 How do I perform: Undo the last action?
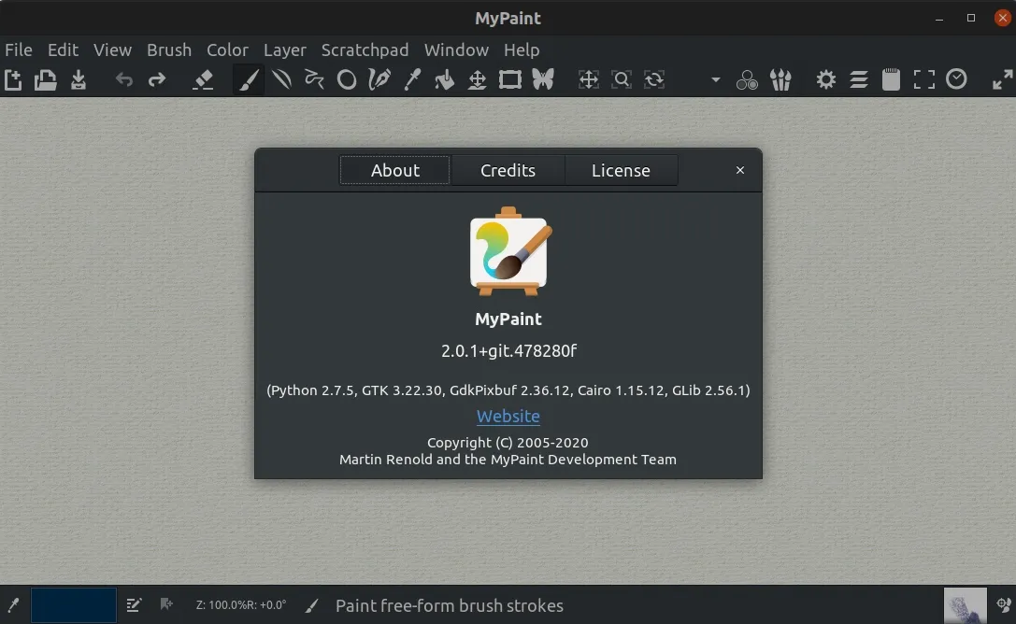click(x=124, y=79)
